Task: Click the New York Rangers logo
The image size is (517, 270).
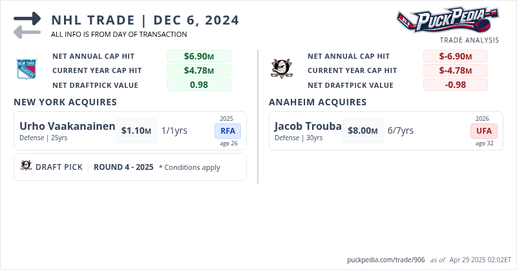Action: (26, 69)
